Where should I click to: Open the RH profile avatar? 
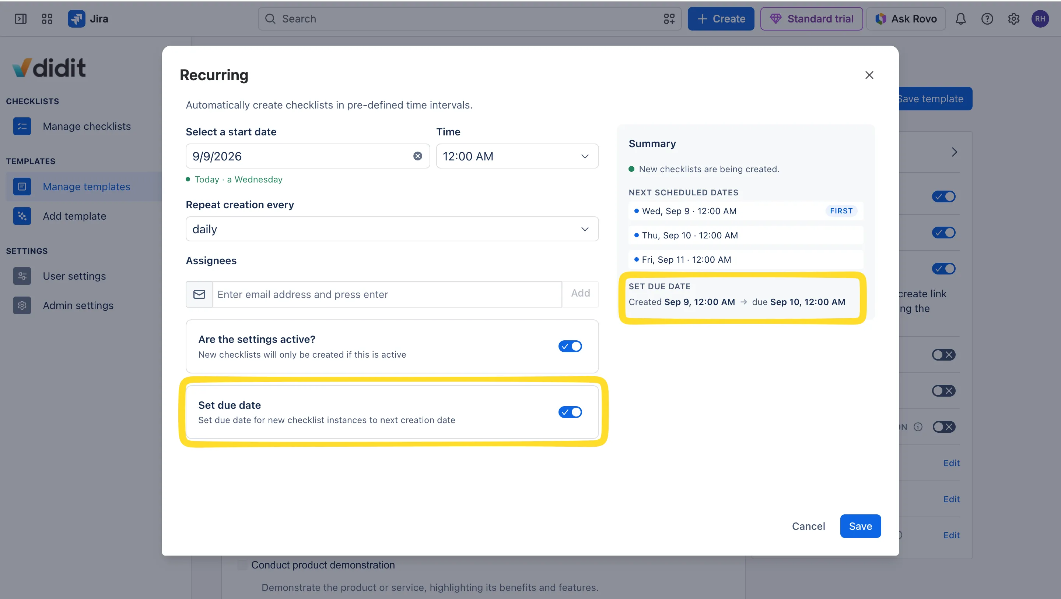point(1040,19)
